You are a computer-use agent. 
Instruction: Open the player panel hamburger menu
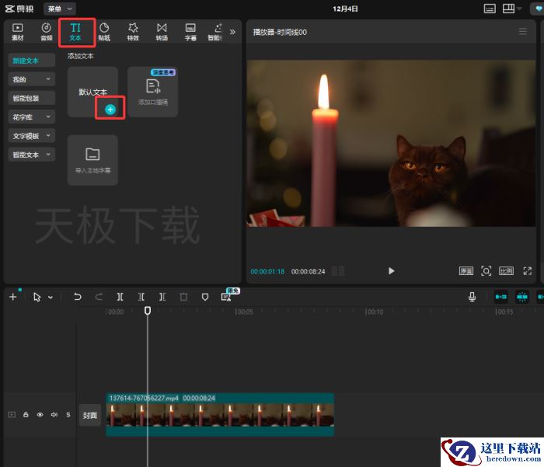click(522, 32)
